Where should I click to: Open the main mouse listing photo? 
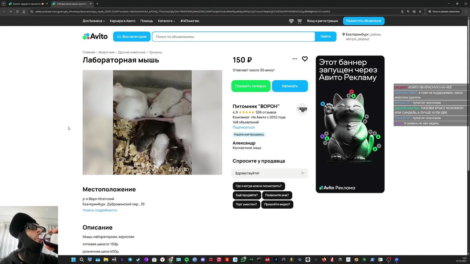(152, 122)
